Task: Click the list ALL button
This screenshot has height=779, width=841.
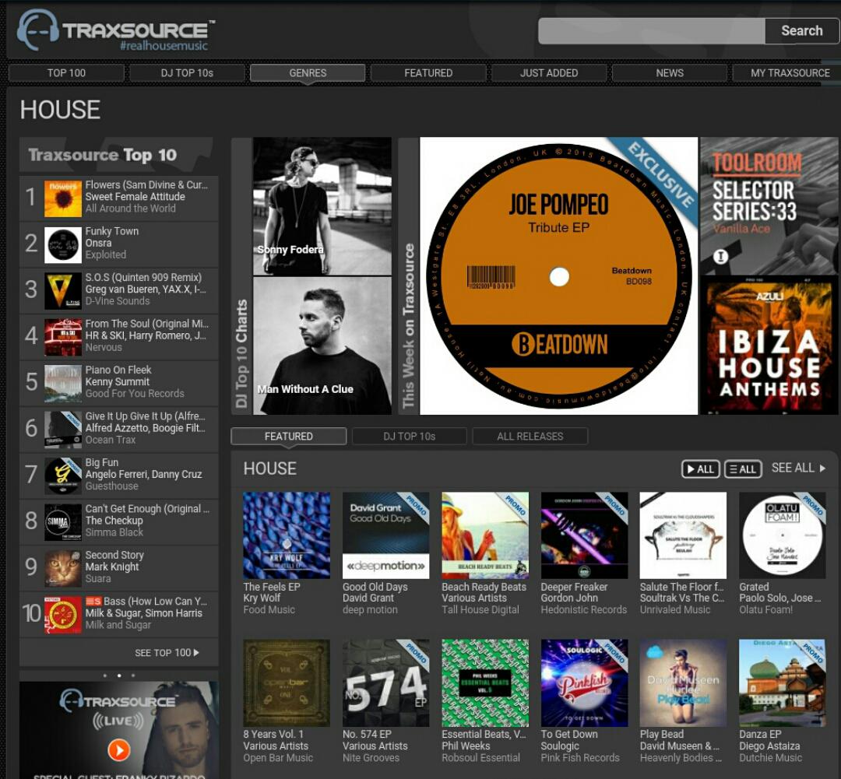Action: [x=743, y=469]
